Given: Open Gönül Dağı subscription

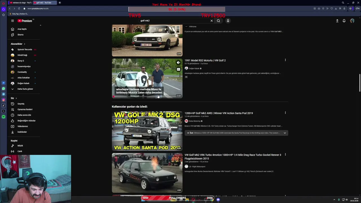Looking at the screenshot, I should click(x=24, y=55).
